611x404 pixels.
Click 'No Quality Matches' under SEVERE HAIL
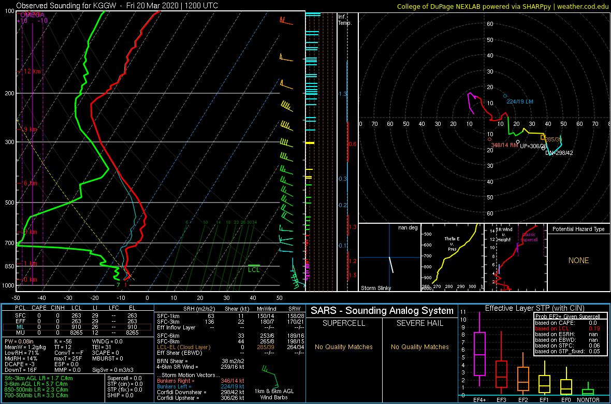[420, 347]
